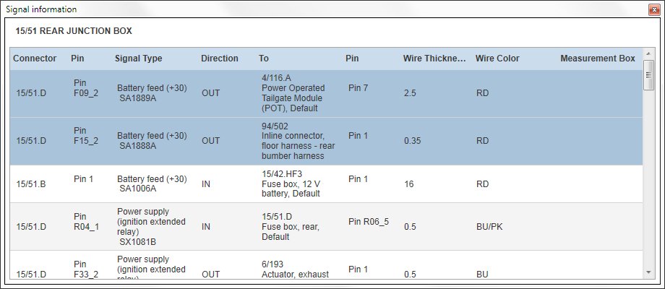Click the Wire Color column header
This screenshot has width=665, height=289.
point(497,59)
